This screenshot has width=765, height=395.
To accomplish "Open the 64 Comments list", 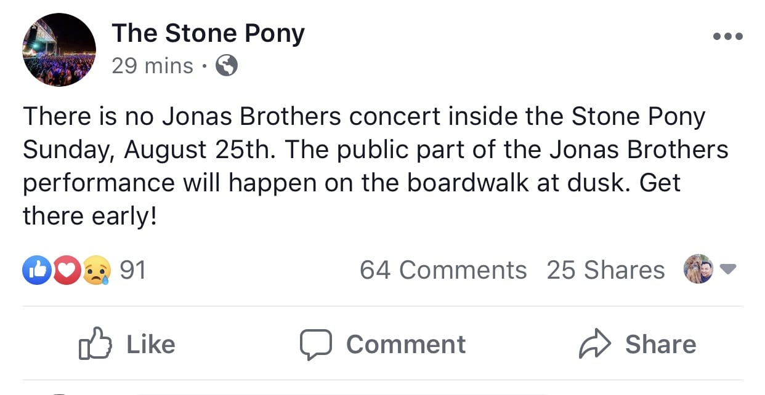I will [x=443, y=270].
